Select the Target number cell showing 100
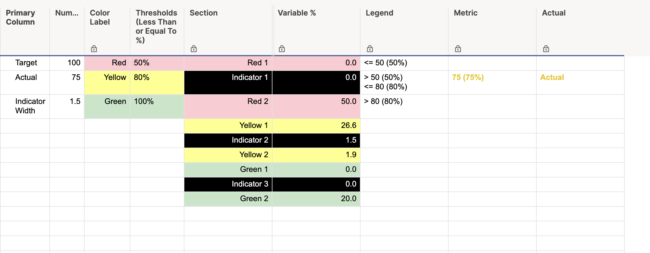Screen dimensions: 650x253 67,63
